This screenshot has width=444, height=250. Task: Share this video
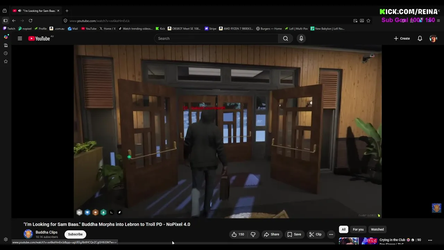[x=271, y=234]
